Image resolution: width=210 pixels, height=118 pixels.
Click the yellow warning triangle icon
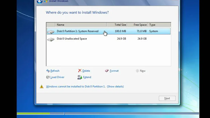click(x=42, y=86)
